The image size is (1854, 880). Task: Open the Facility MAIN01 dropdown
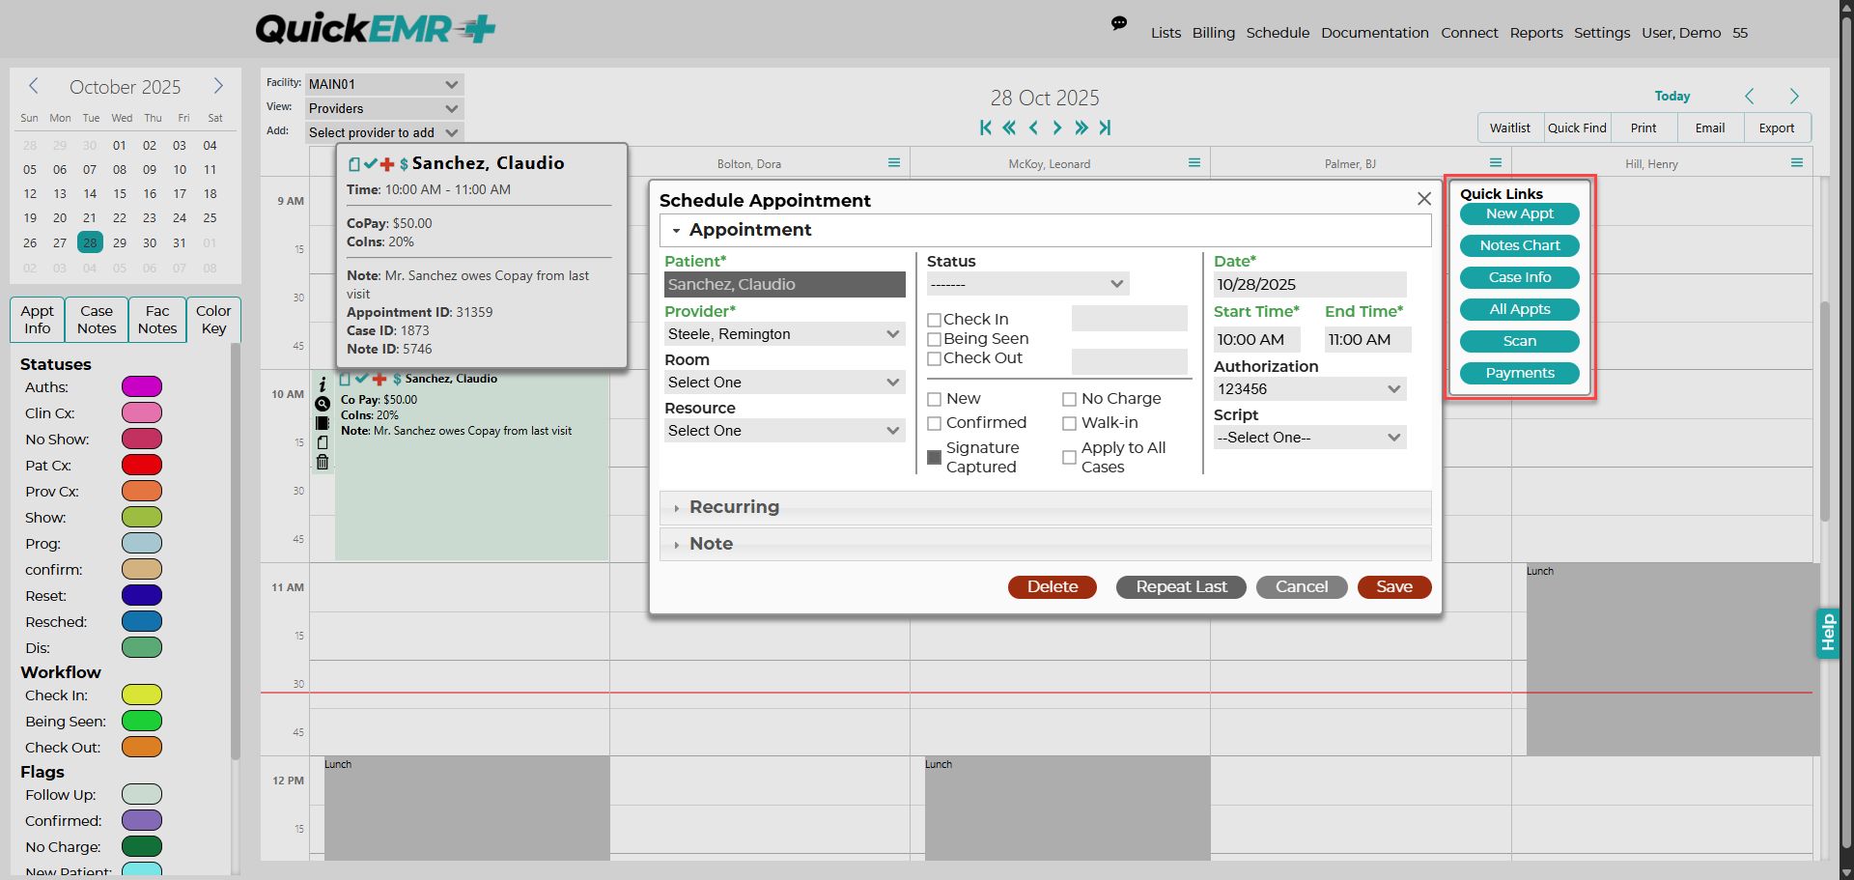[x=384, y=84]
